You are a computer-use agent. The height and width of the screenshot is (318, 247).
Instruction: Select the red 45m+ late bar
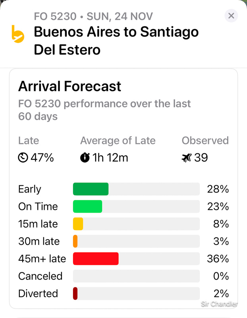(96, 259)
